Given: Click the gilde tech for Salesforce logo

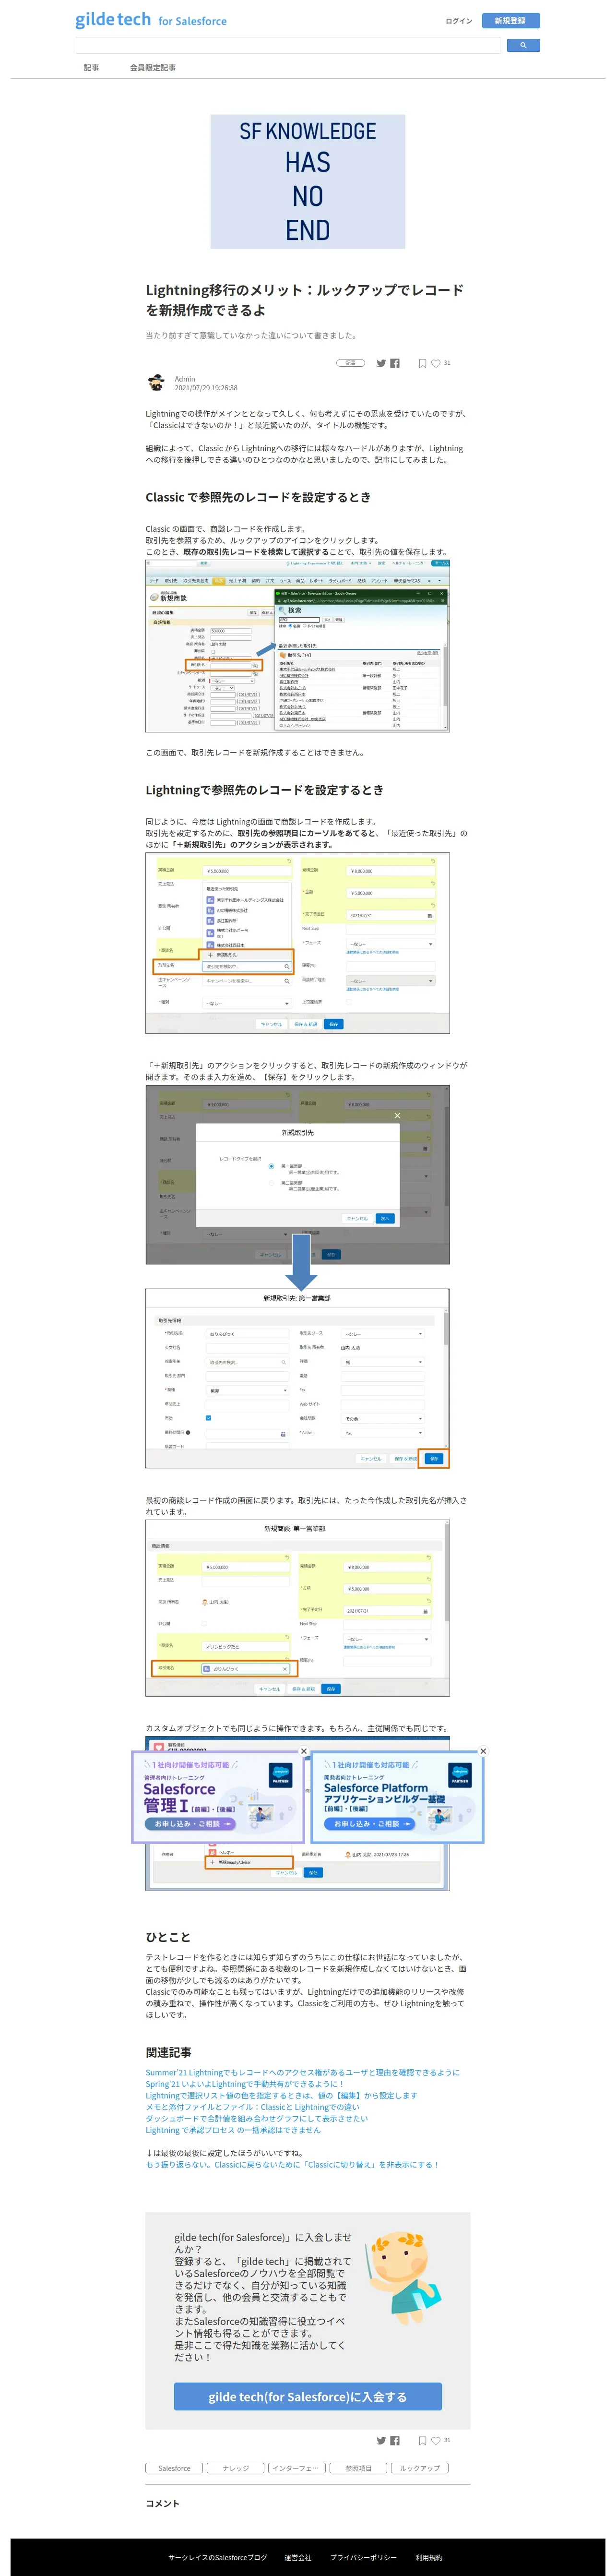Looking at the screenshot, I should pos(151,20).
